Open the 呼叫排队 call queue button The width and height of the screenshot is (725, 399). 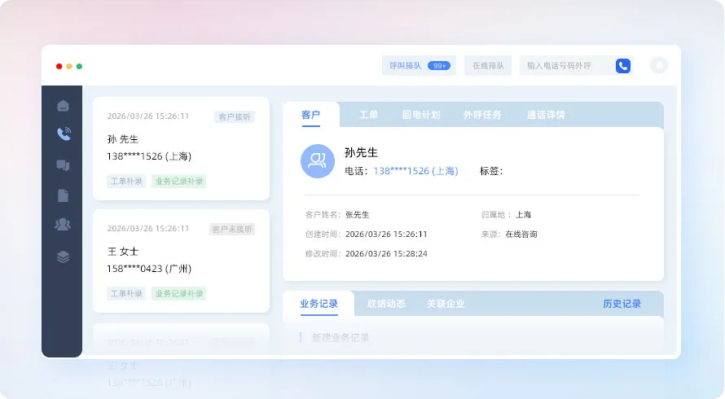[419, 66]
